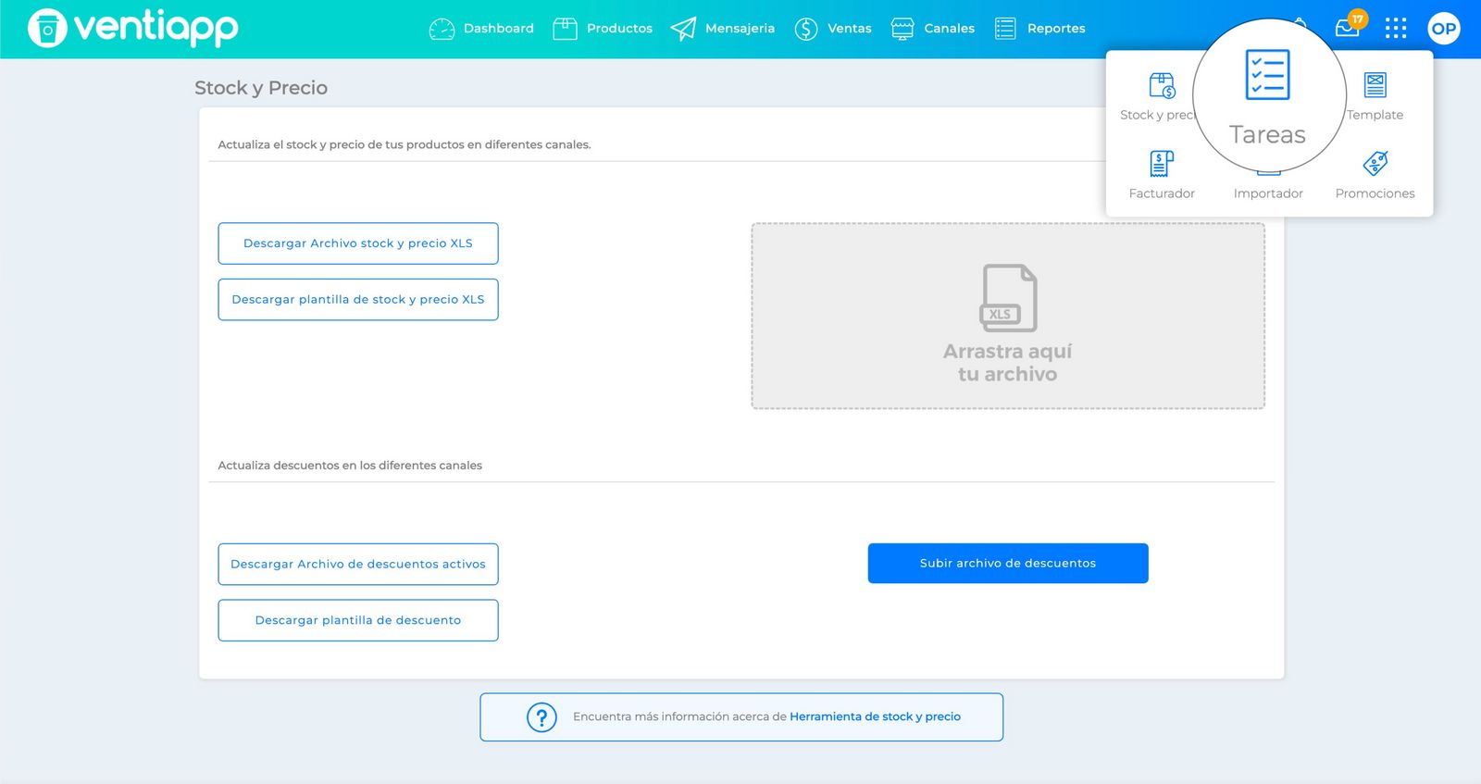
Task: Open the Canales section
Action: pos(933,29)
